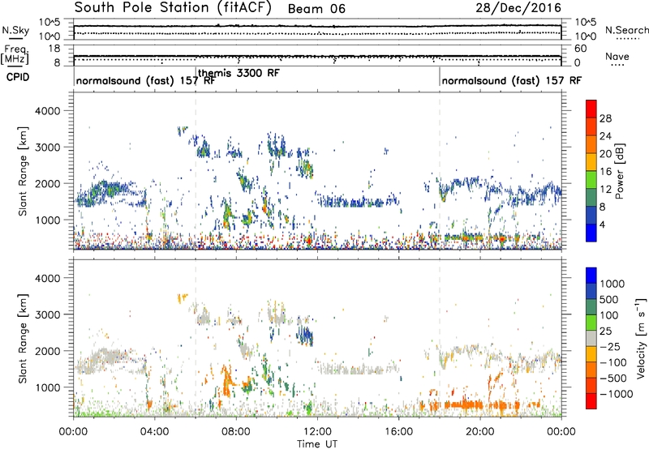This screenshot has height=449, width=649.
Task: Click the 'N.Sky' legend label
Action: (15, 30)
